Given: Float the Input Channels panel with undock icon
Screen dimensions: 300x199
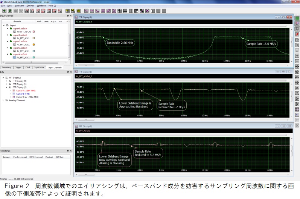Looking at the screenshot, I should coord(68,16).
